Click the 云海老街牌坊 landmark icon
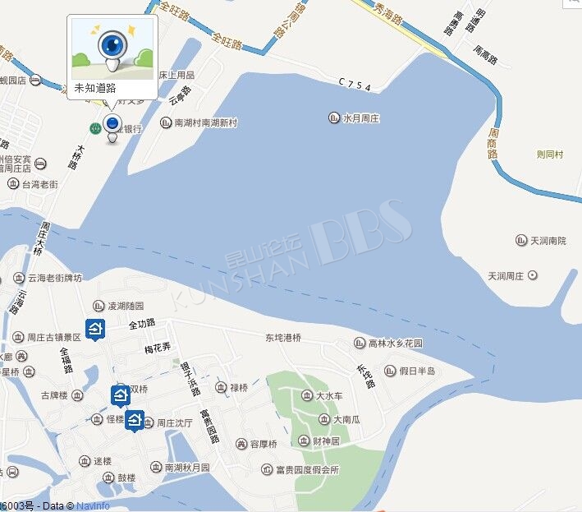The image size is (582, 512). pyautogui.click(x=19, y=278)
